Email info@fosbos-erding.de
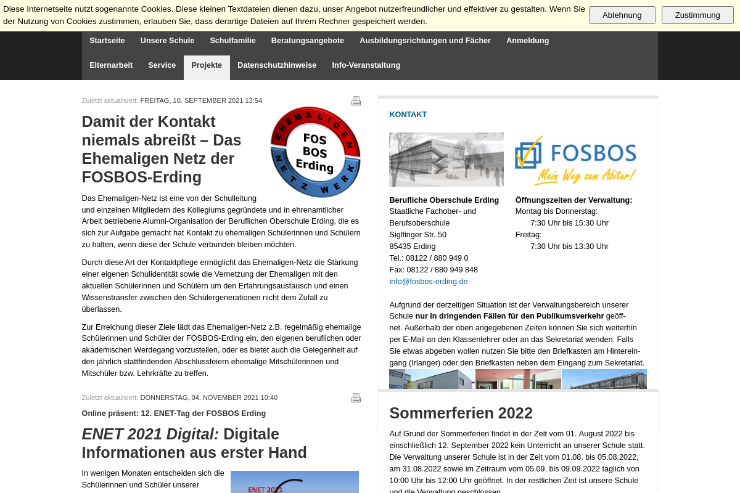 point(429,282)
